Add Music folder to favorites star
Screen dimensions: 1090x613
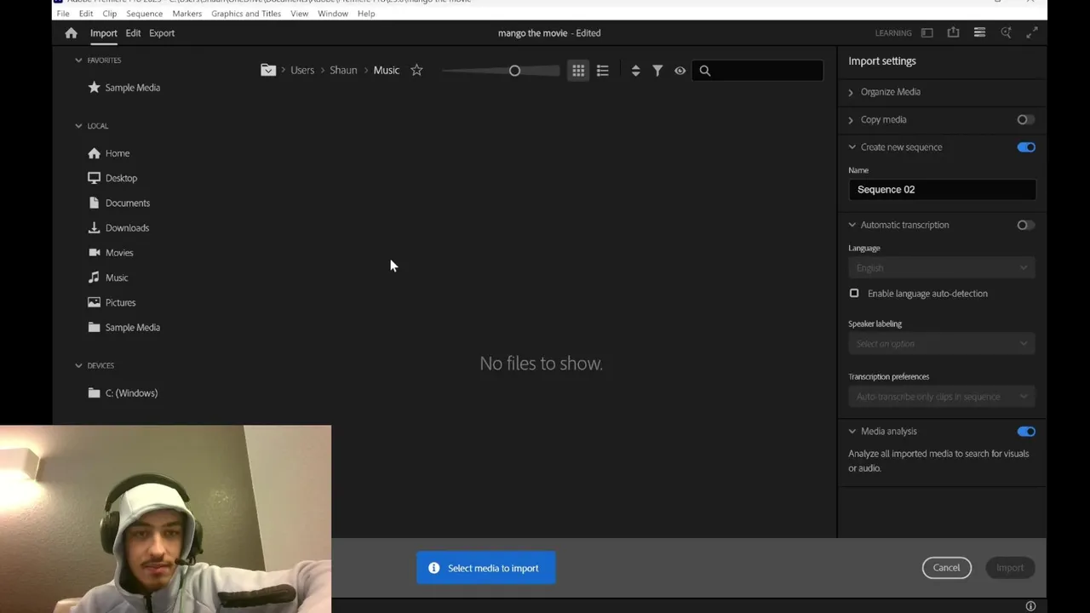click(416, 70)
